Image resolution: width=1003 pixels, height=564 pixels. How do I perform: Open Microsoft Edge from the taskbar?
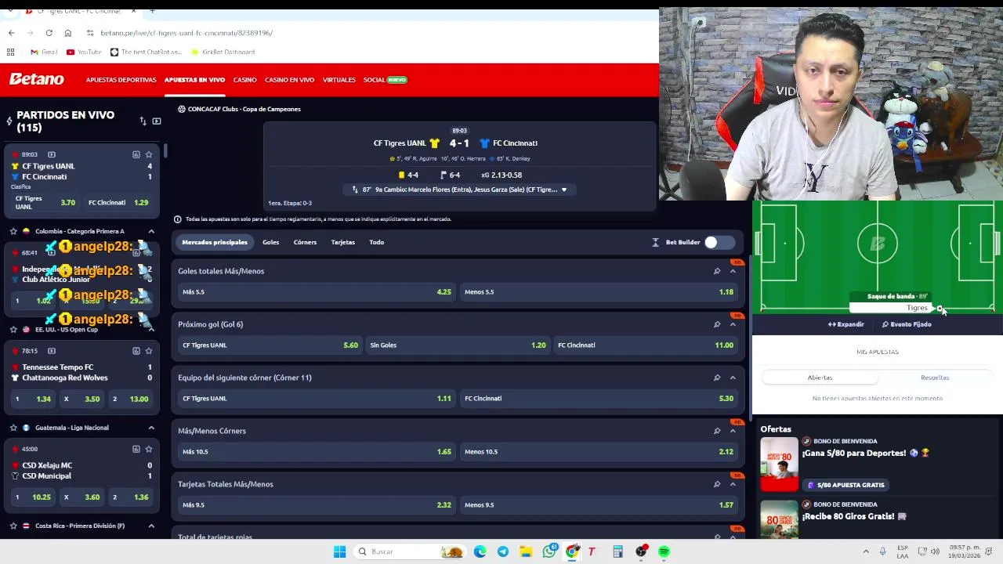480,551
